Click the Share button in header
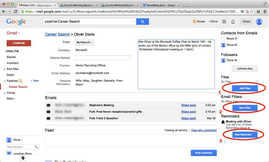The image size is (269, 162). pyautogui.click(x=246, y=22)
